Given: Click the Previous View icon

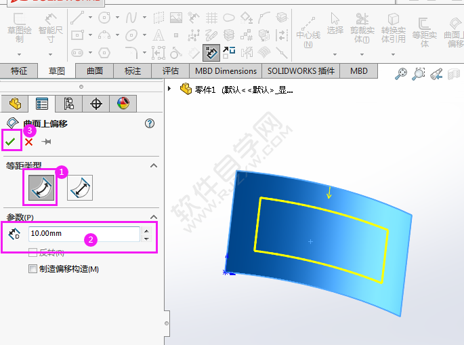Looking at the screenshot, I should [x=436, y=74].
